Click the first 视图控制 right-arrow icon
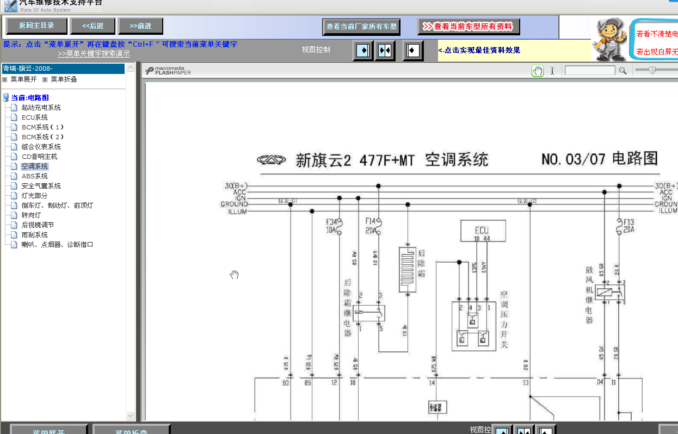Viewport: 678px width, 434px height. coord(363,51)
